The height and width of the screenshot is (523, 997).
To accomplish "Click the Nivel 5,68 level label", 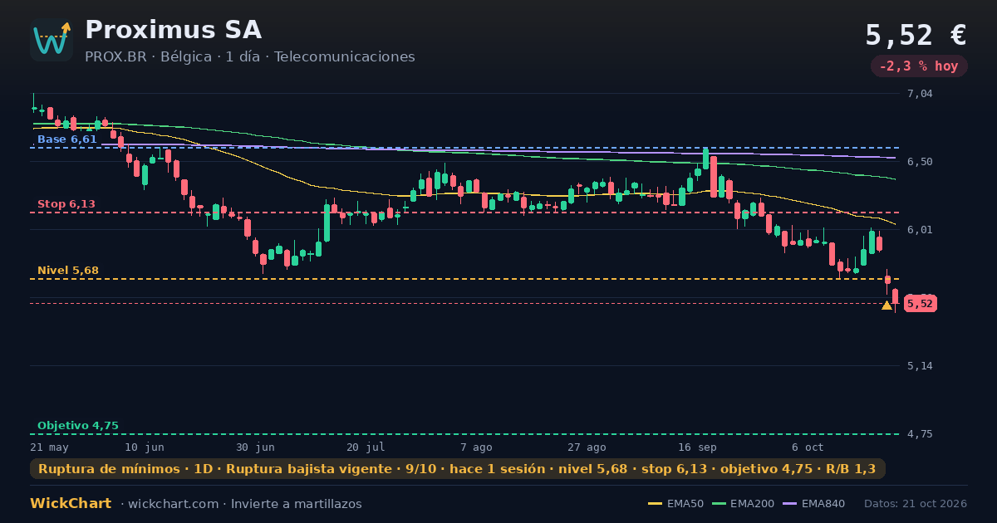I will (x=68, y=271).
